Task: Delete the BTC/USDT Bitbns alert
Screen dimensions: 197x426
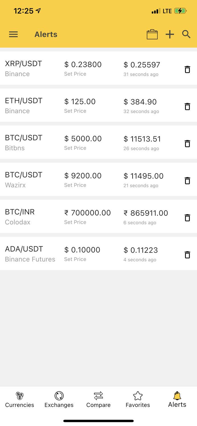Action: (187, 143)
